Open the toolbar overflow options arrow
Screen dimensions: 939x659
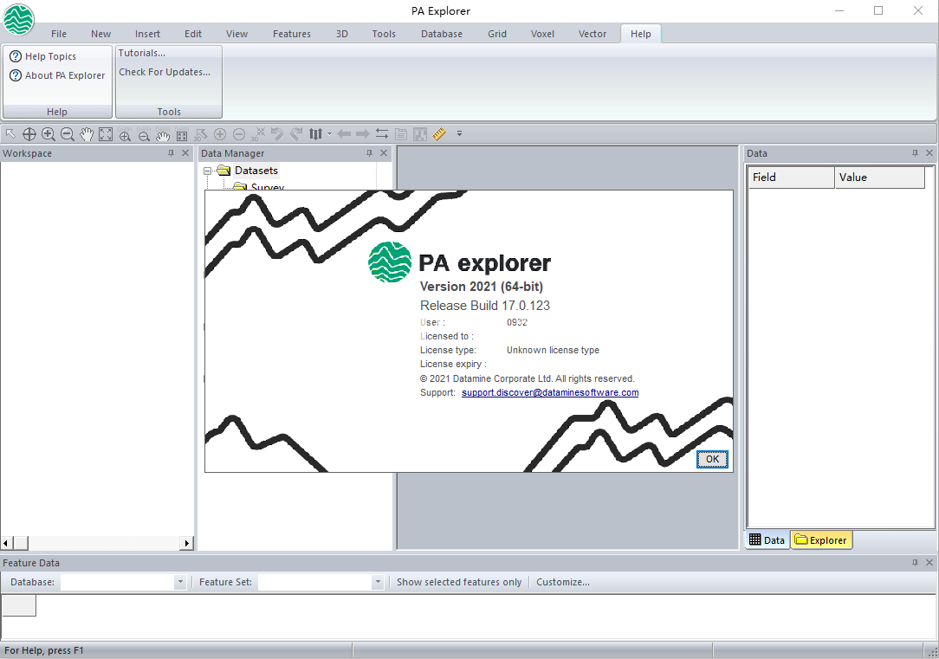pyautogui.click(x=459, y=133)
